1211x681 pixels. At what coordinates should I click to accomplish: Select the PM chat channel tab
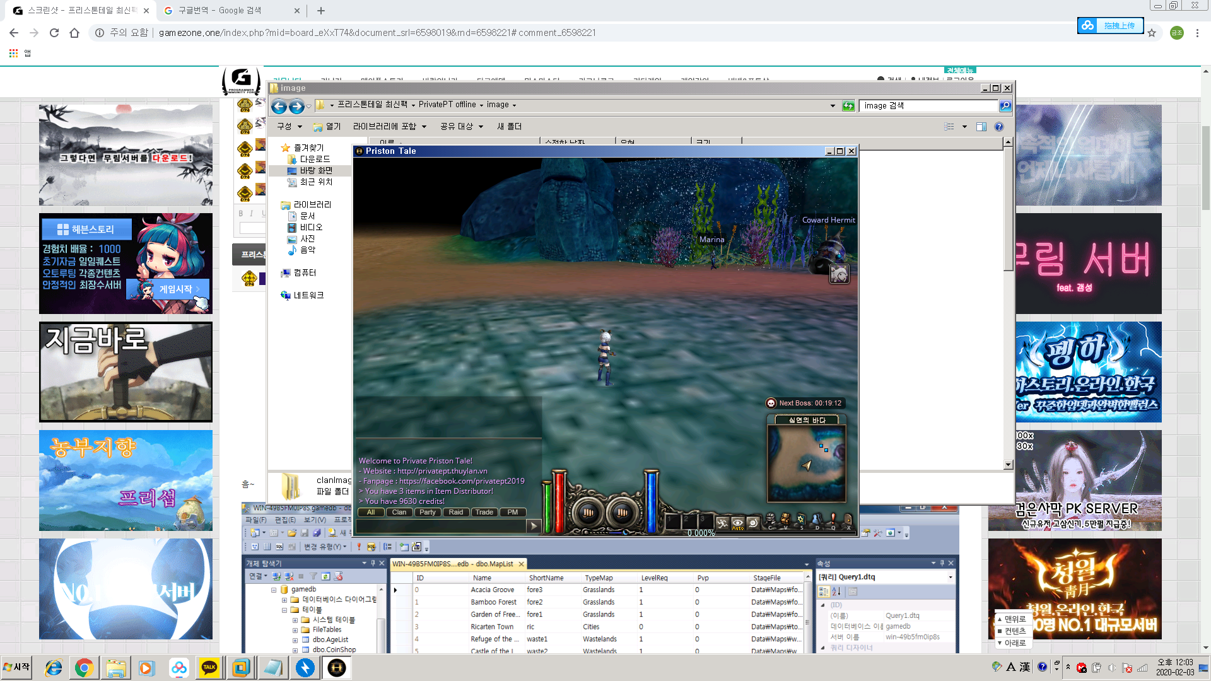click(x=513, y=512)
